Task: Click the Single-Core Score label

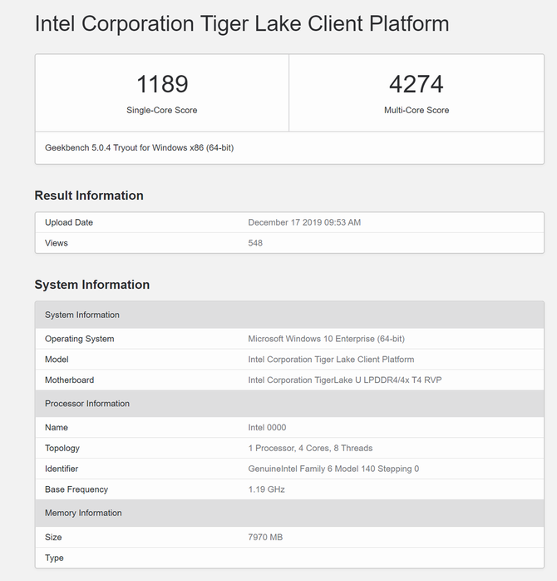Action: pos(162,110)
